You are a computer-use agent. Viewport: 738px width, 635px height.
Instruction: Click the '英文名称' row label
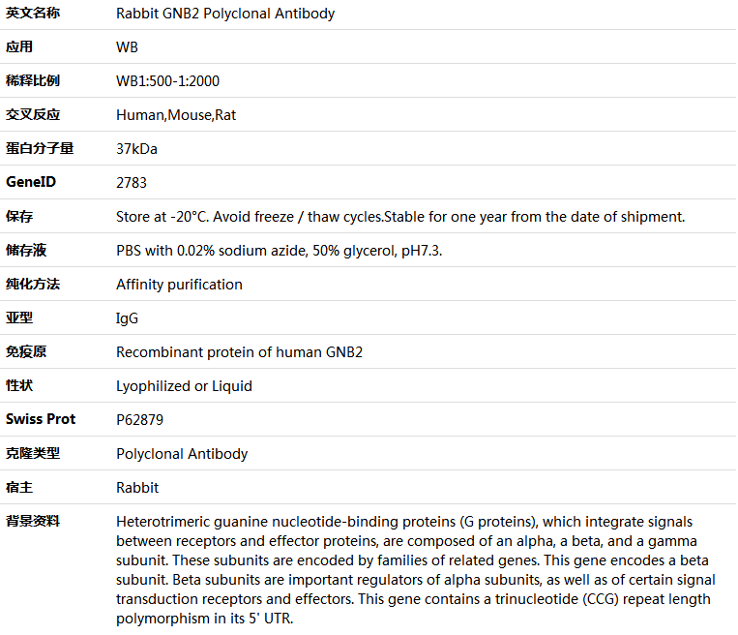click(32, 14)
